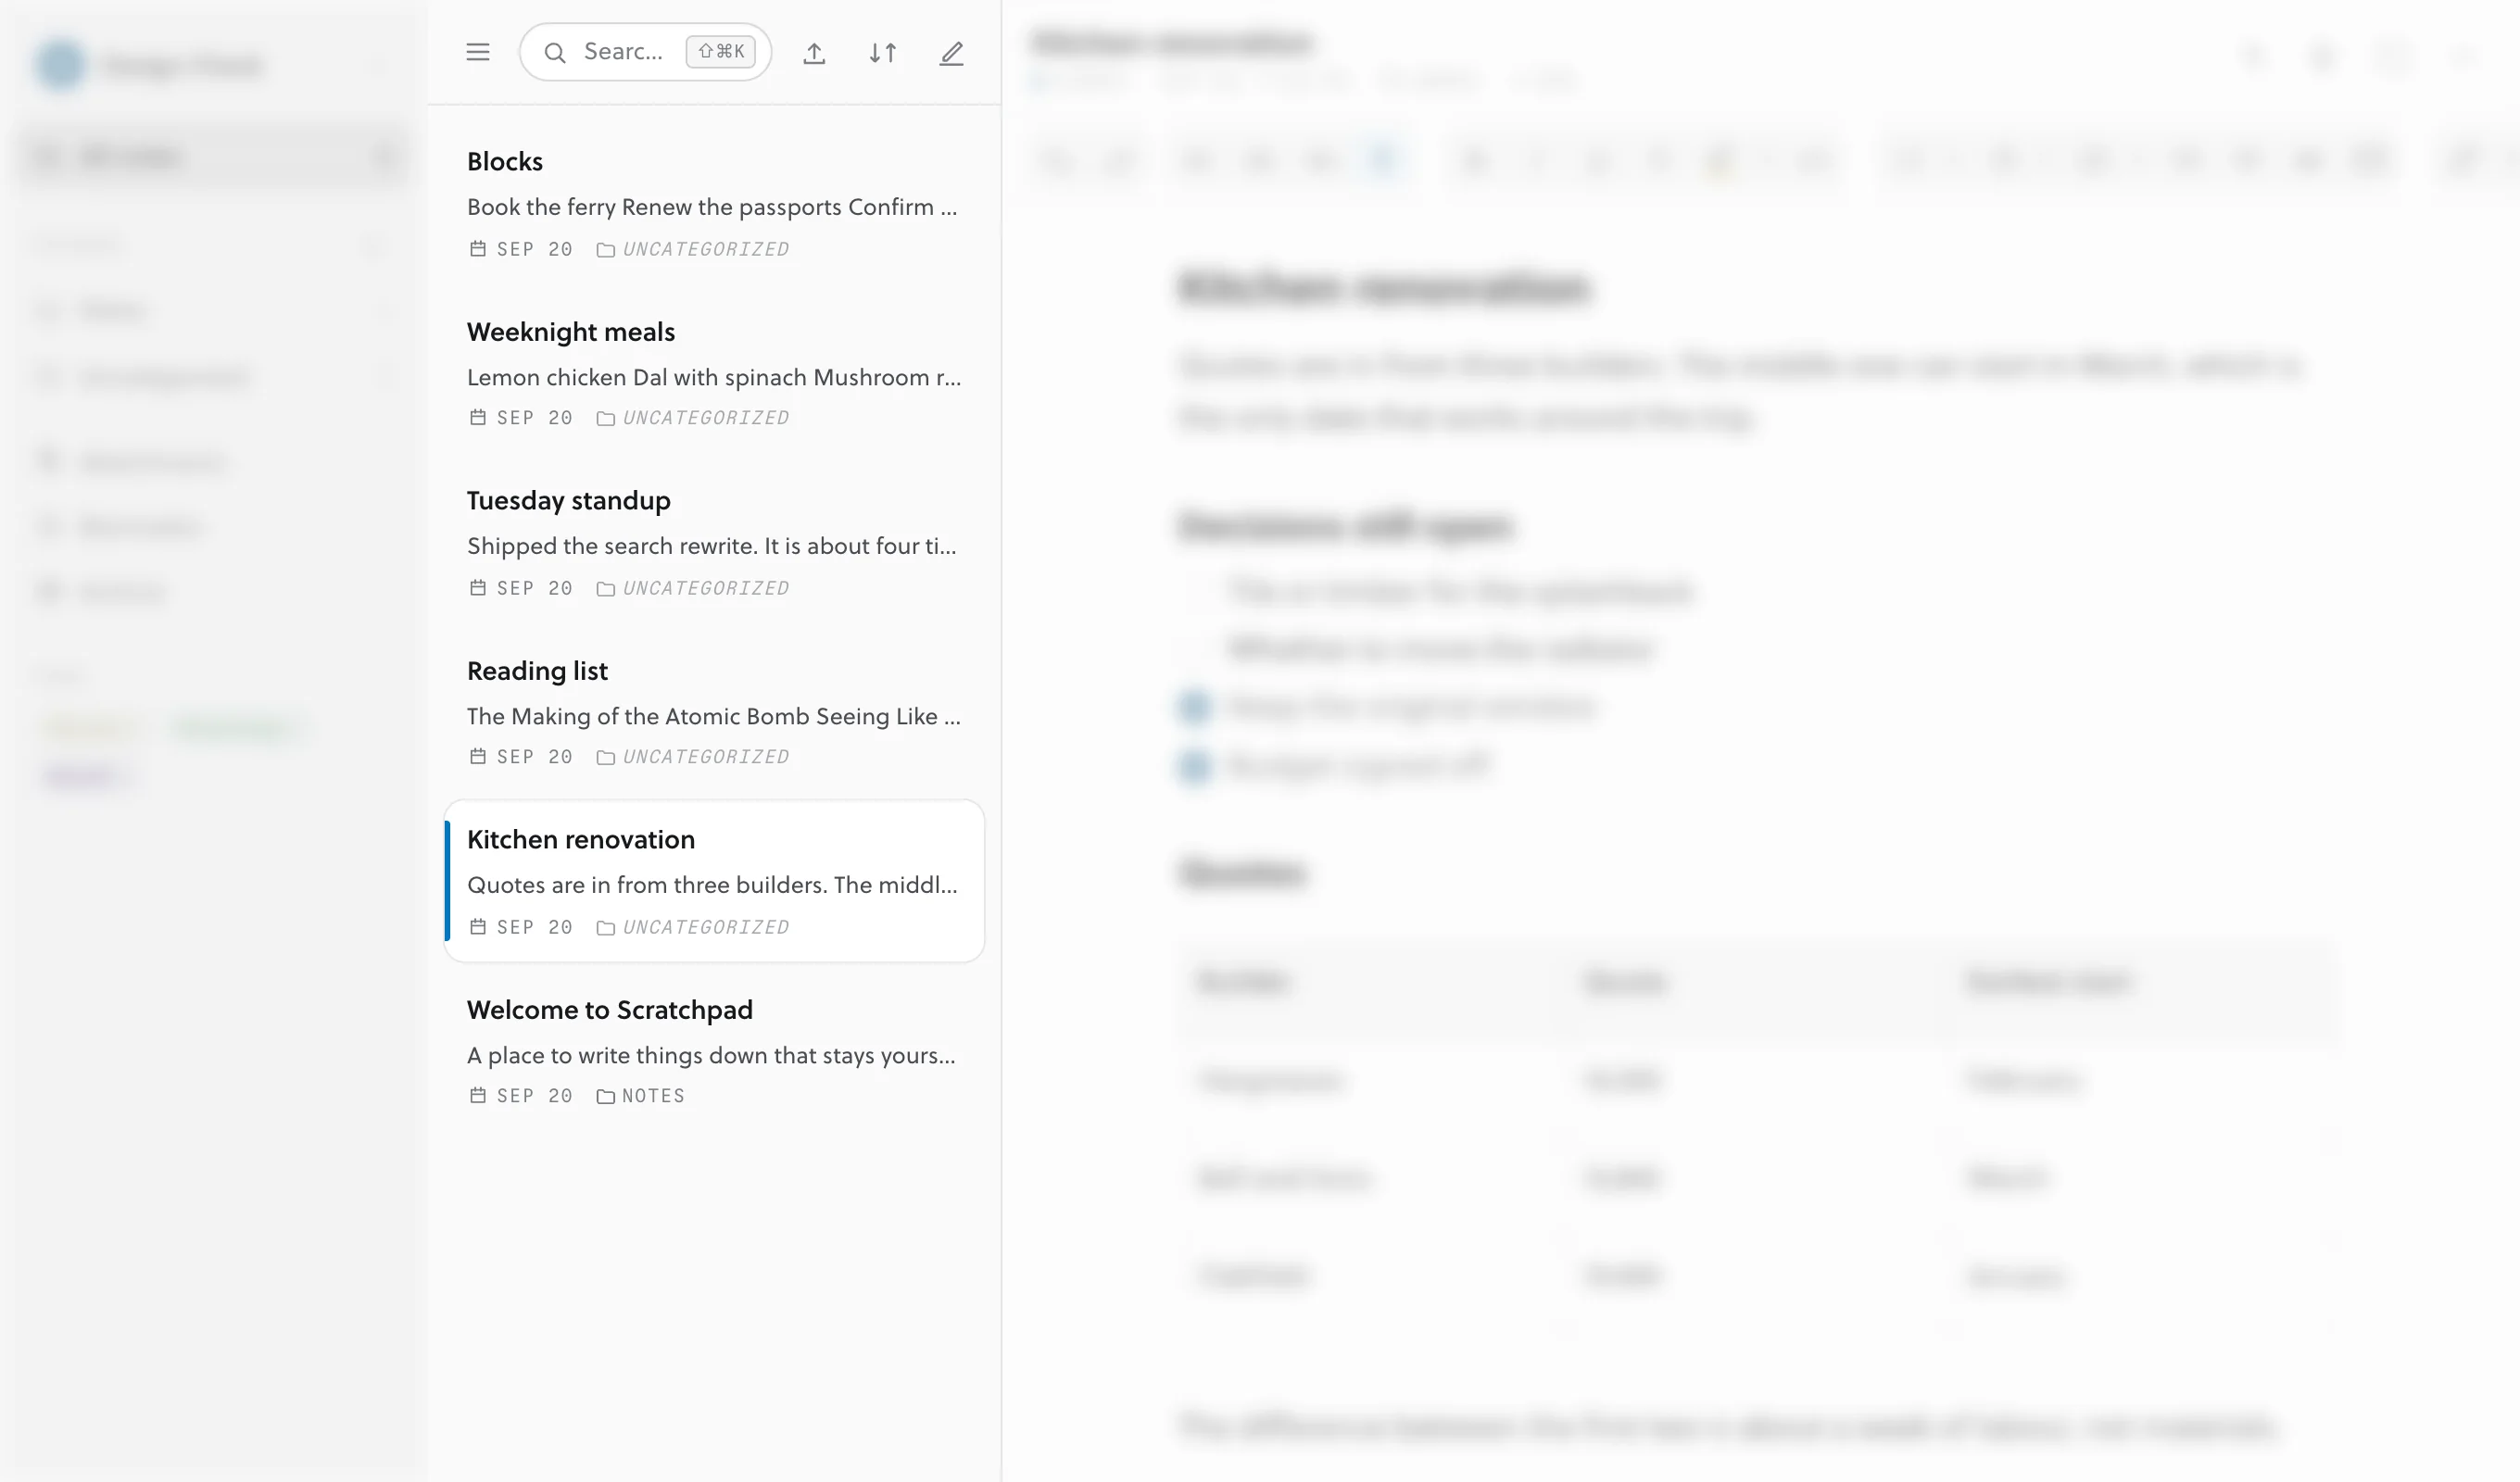Open the Welcome to Scratchpad note
This screenshot has height=1482, width=2520.
click(x=714, y=1051)
